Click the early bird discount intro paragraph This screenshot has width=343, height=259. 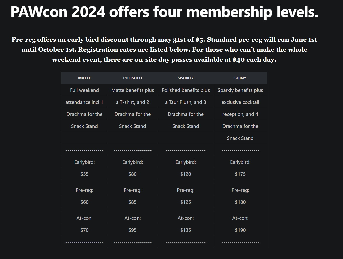coord(164,49)
